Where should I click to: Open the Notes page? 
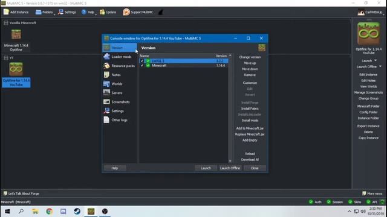tap(120, 75)
